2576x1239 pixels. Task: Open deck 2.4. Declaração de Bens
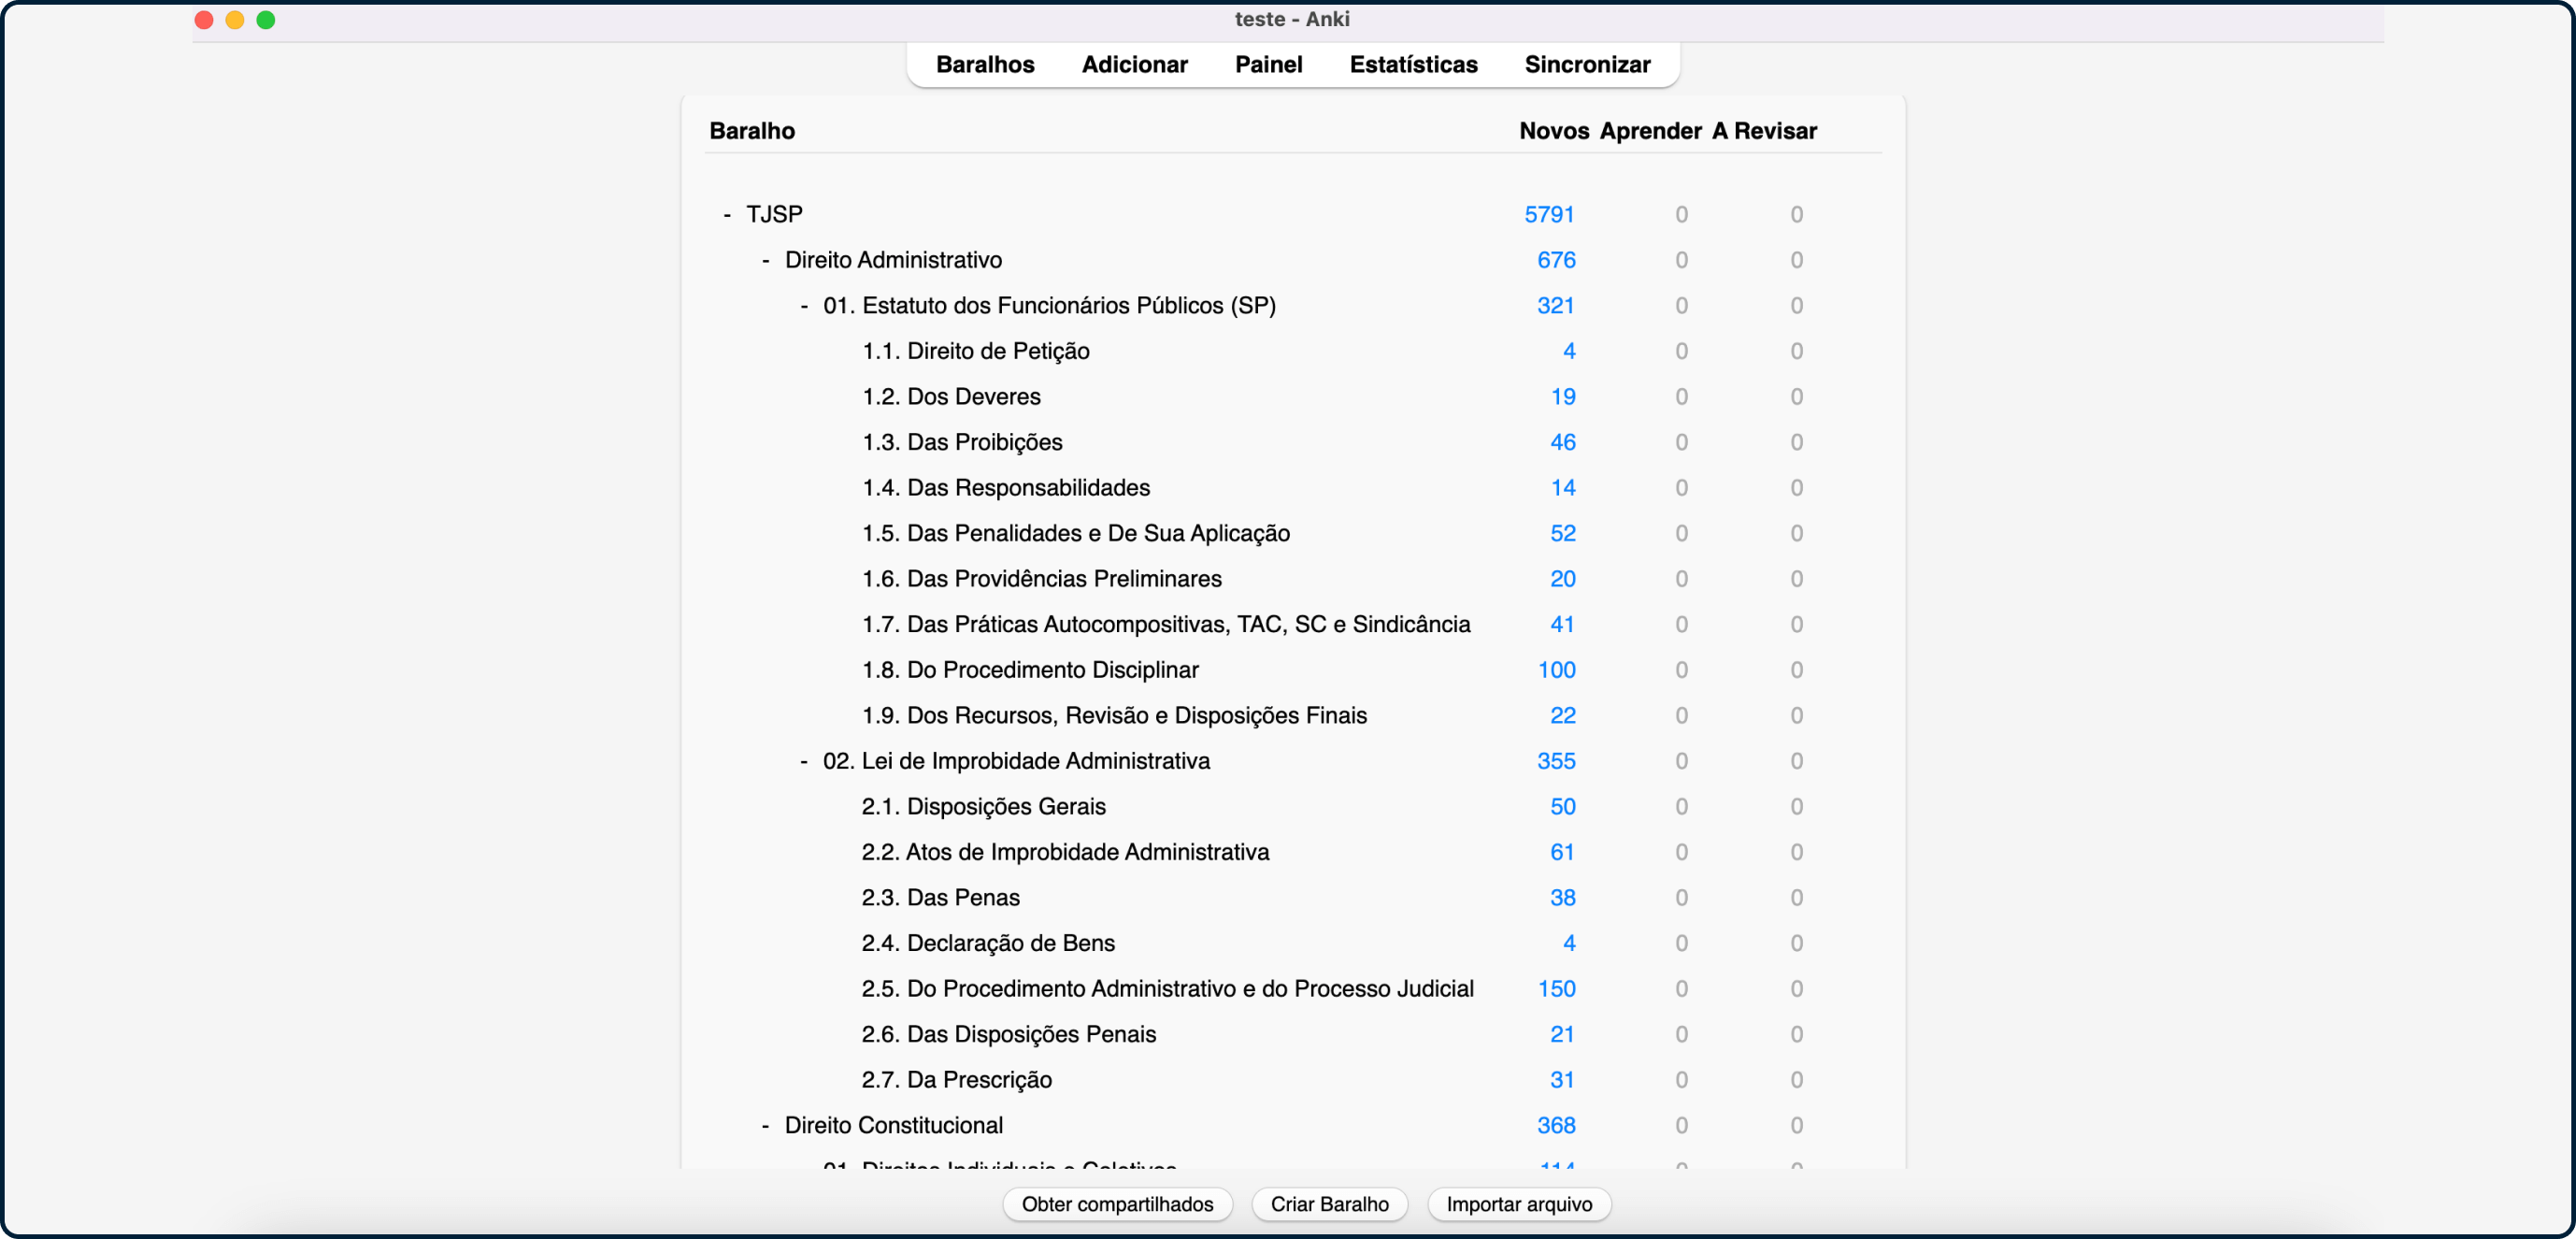click(x=988, y=943)
